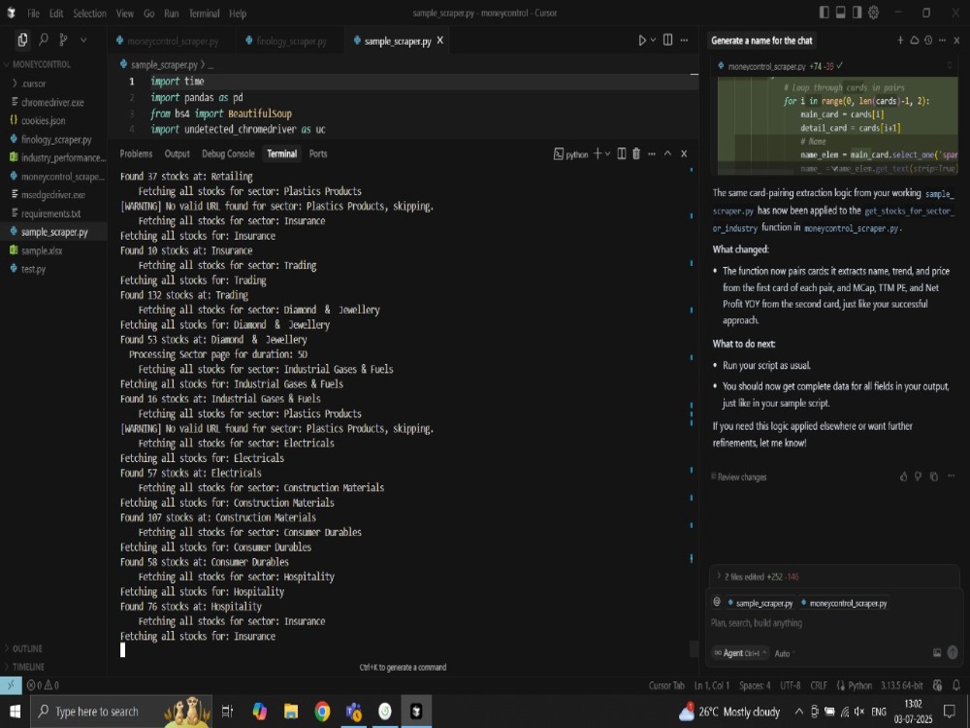Open the Search view icon
Screen dimensions: 970x728
[x=44, y=40]
